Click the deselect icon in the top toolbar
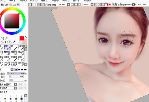The image size is (149, 102). click(x=39, y=5)
